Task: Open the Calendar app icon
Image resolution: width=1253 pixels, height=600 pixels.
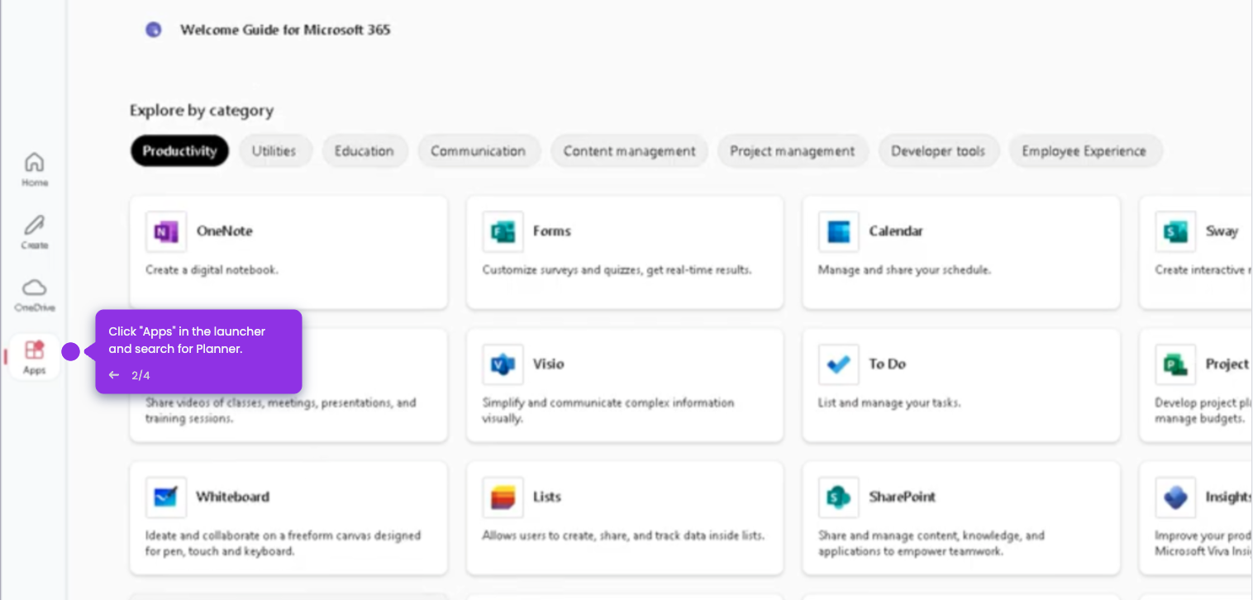Action: pos(839,231)
